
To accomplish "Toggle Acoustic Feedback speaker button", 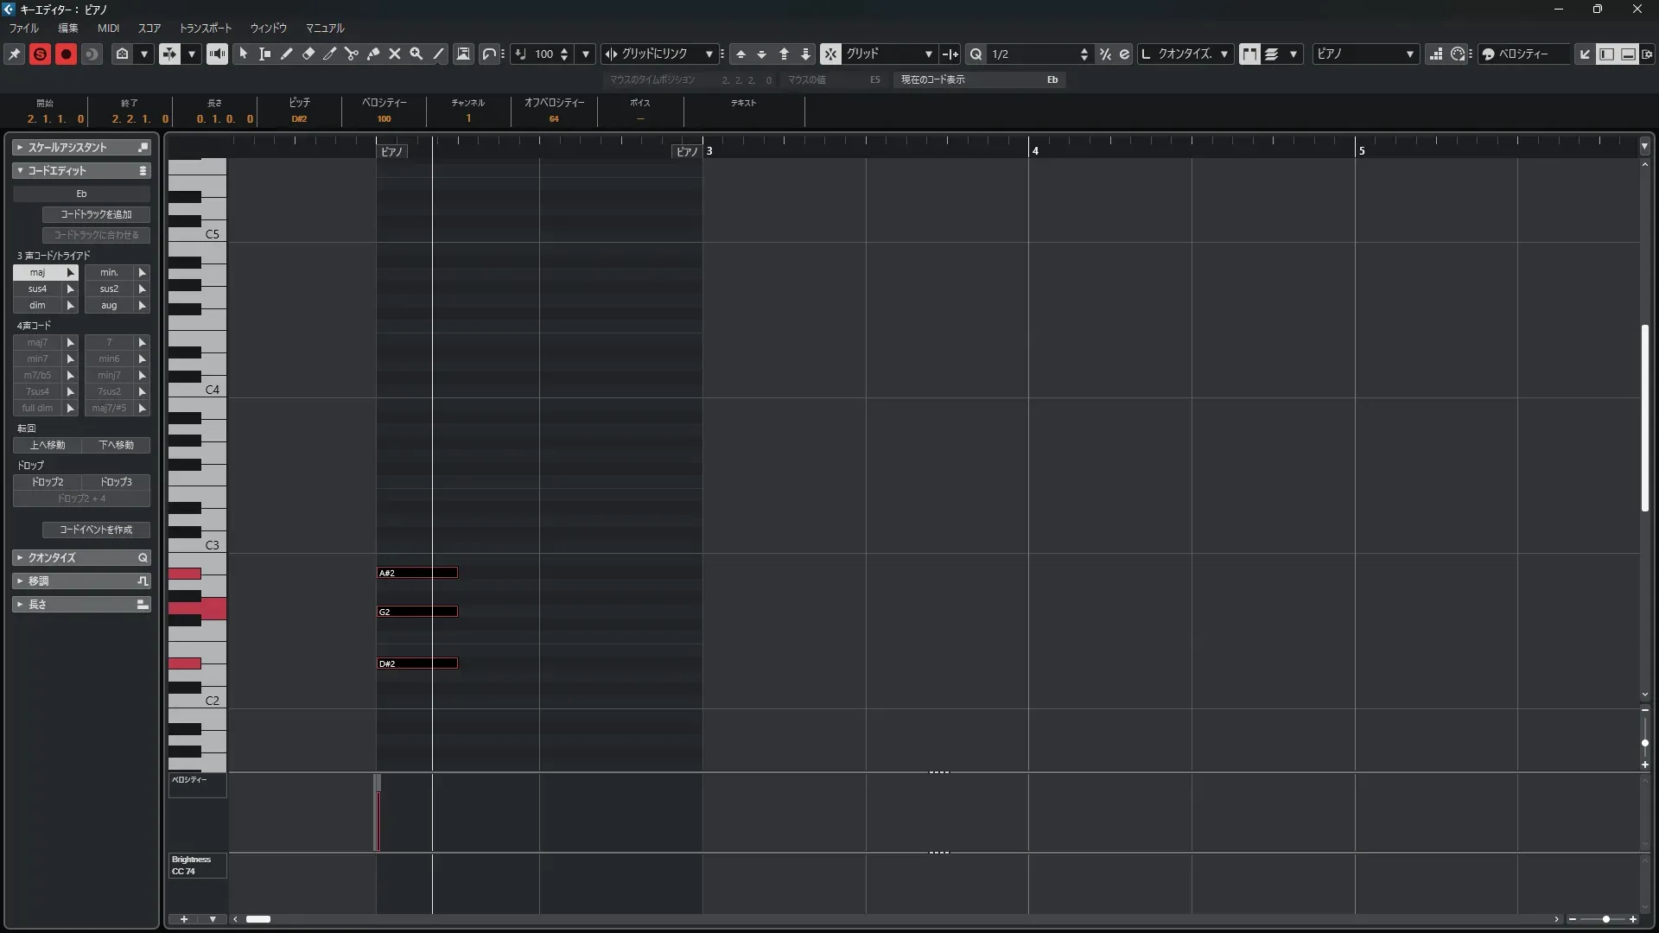I will pyautogui.click(x=217, y=54).
